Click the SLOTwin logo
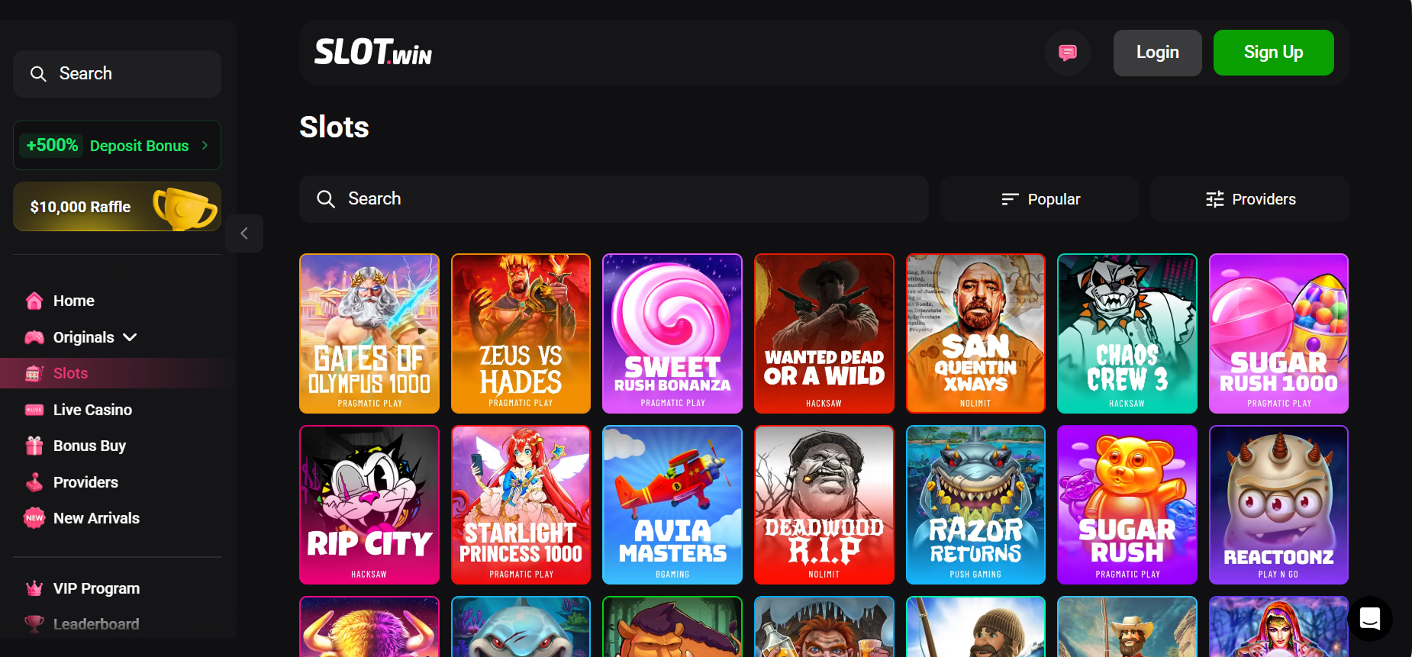The height and width of the screenshot is (657, 1412). coord(373,52)
